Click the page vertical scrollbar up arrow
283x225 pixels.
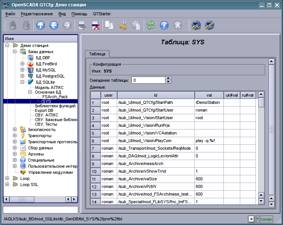click(x=271, y=62)
